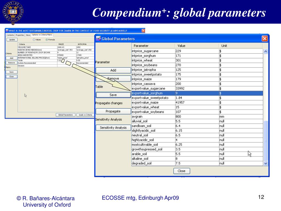This screenshot has height=211, width=281.
Task: Select the degraded_soil row
Action: 197,163
